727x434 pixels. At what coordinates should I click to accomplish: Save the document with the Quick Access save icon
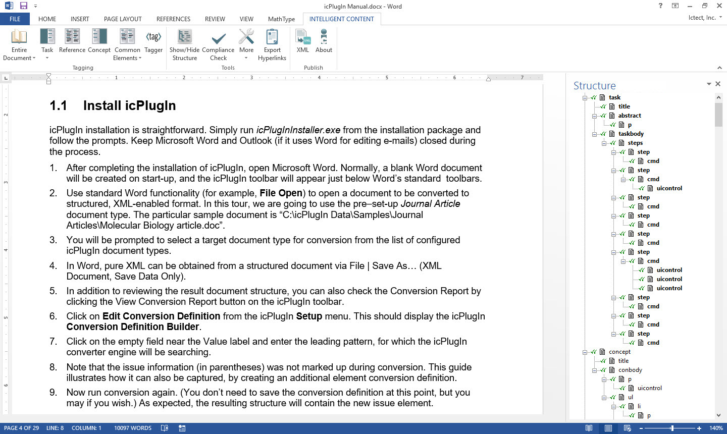tap(24, 6)
